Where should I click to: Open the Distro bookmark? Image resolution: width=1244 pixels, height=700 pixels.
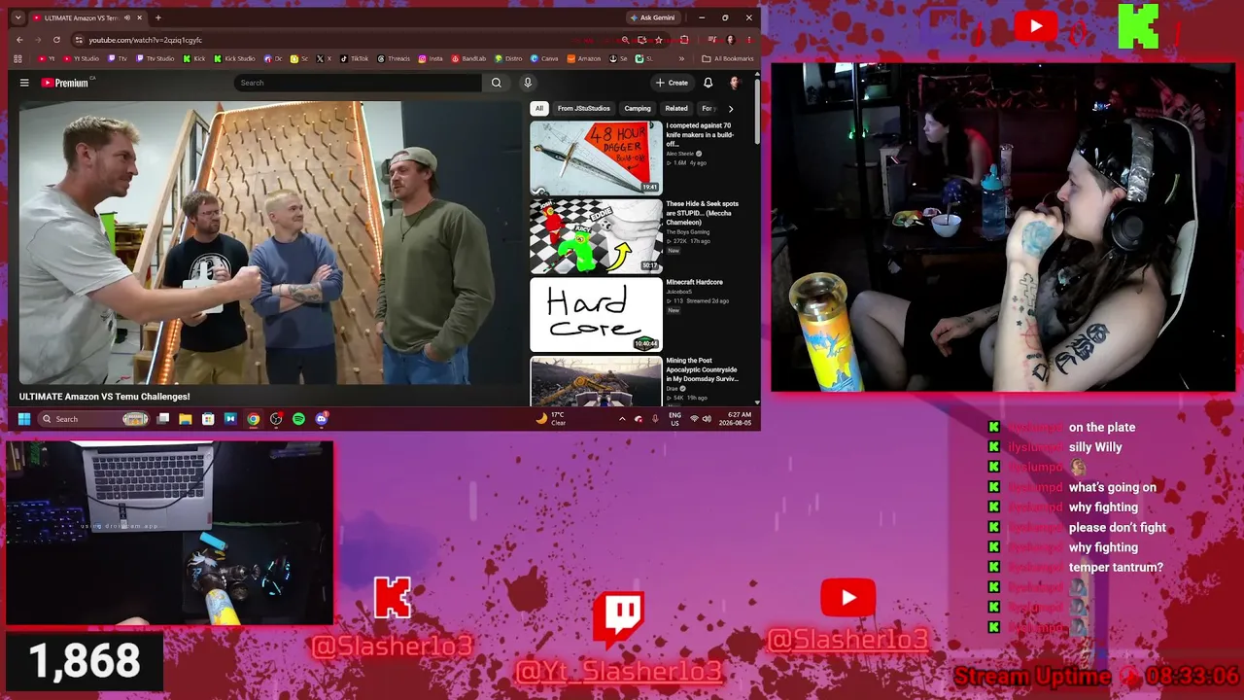508,58
